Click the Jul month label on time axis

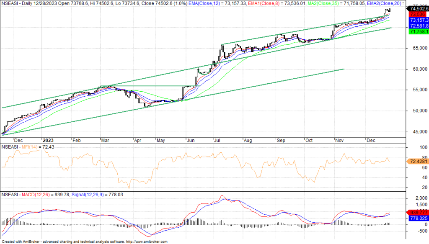216,141
